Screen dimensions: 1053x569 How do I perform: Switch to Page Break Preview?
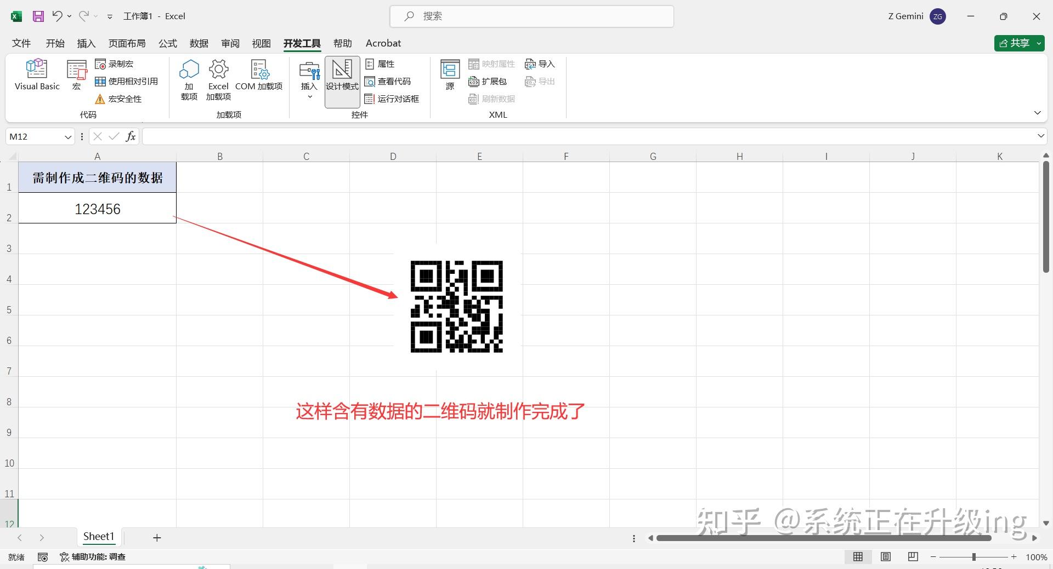click(913, 557)
